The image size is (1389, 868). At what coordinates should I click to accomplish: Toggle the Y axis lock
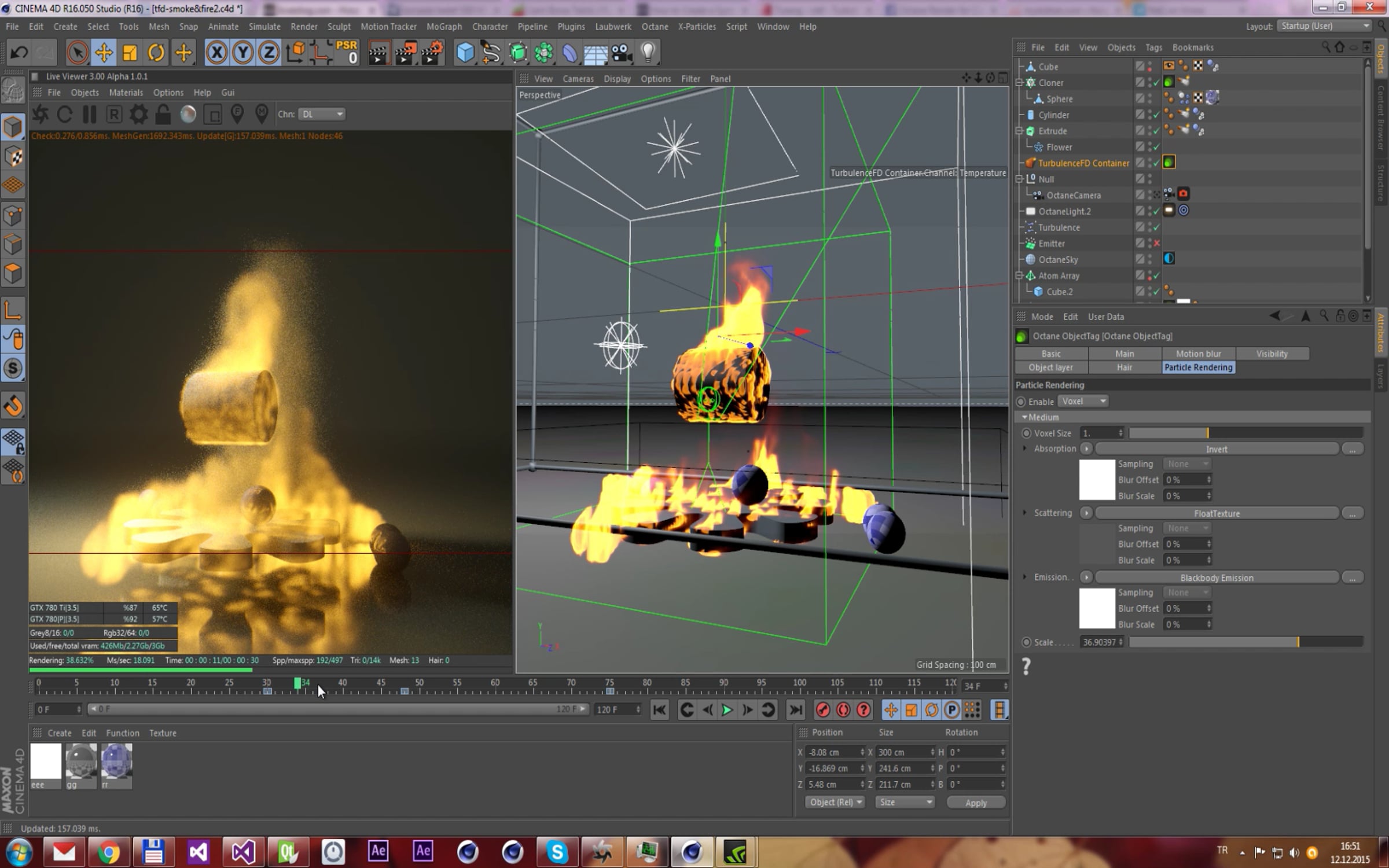pyautogui.click(x=242, y=53)
